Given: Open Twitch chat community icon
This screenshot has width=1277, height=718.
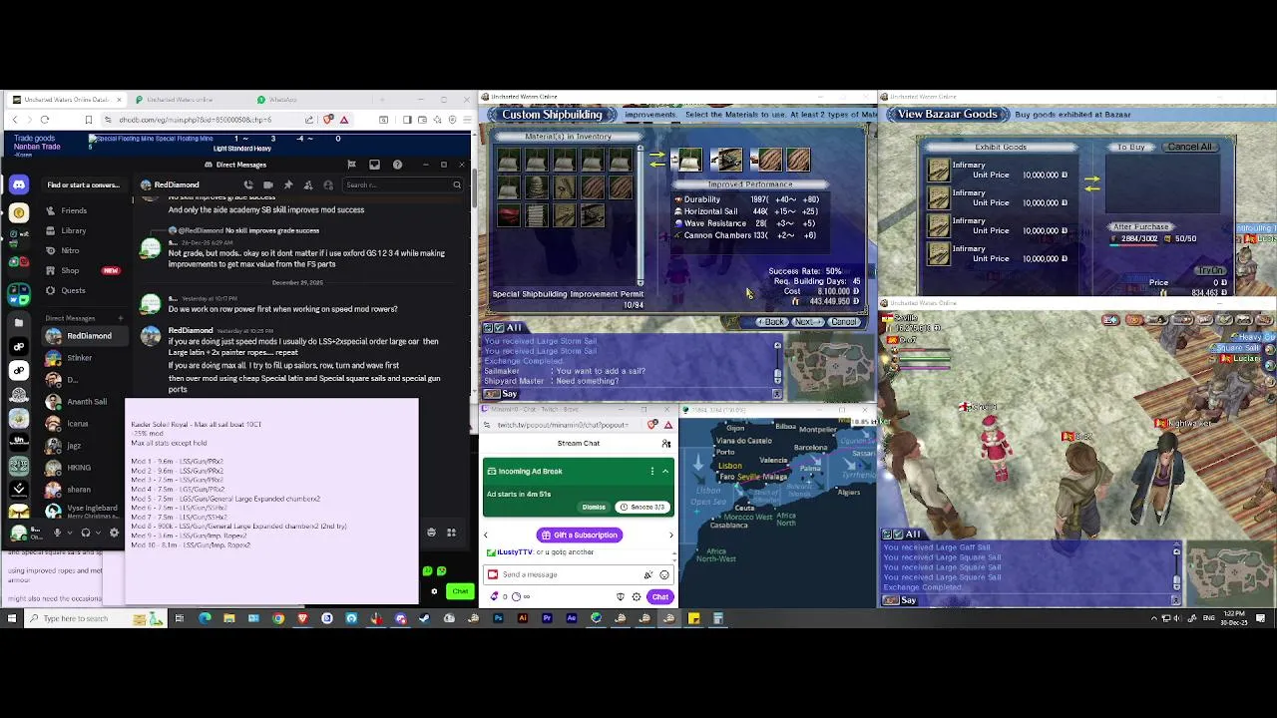Looking at the screenshot, I should click(x=666, y=443).
